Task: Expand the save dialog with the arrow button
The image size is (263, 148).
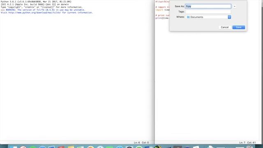Action: (235, 7)
